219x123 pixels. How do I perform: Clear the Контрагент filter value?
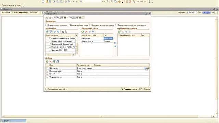click(148, 68)
